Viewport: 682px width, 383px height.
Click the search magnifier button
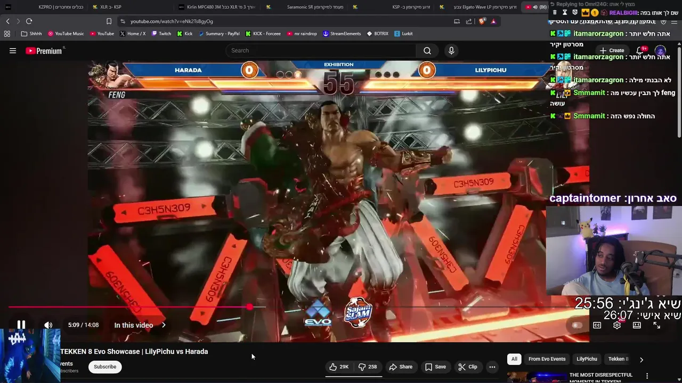427,51
